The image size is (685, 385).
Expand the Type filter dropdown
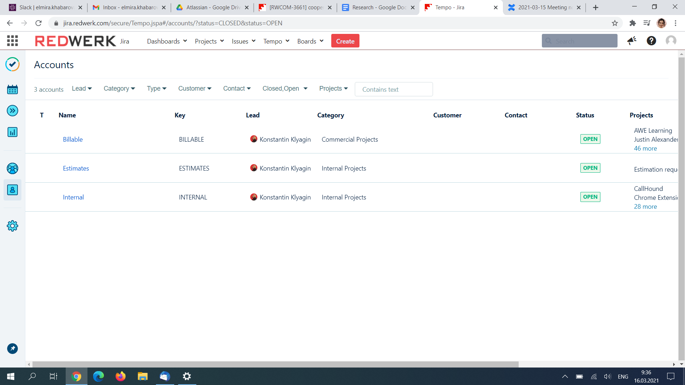pos(157,88)
